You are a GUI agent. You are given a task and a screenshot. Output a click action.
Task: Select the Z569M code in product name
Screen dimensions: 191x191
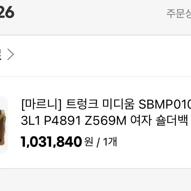(x=105, y=121)
